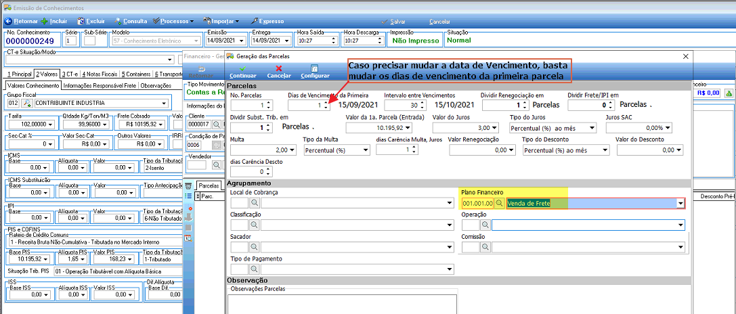The width and height of the screenshot is (736, 314).
Task: Open the Importar dropdown menu
Action: point(221,21)
